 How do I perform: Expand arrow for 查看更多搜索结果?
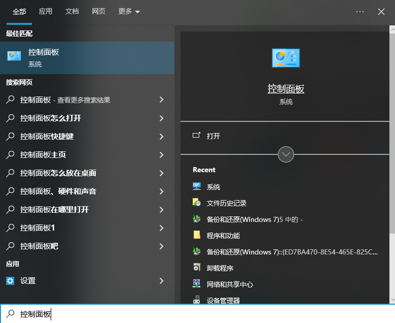point(161,100)
